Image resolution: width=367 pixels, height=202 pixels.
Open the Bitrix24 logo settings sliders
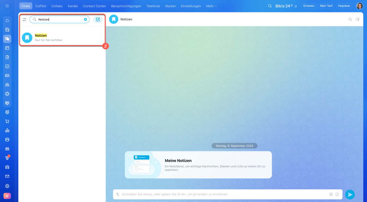[x=296, y=6]
